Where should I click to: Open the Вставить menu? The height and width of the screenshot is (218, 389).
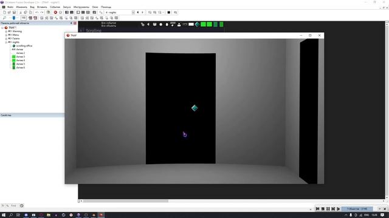pos(42,7)
